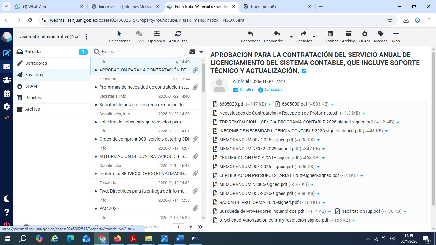The width and height of the screenshot is (436, 245).
Task: Expand search options chevron dropdown
Action: click(201, 52)
